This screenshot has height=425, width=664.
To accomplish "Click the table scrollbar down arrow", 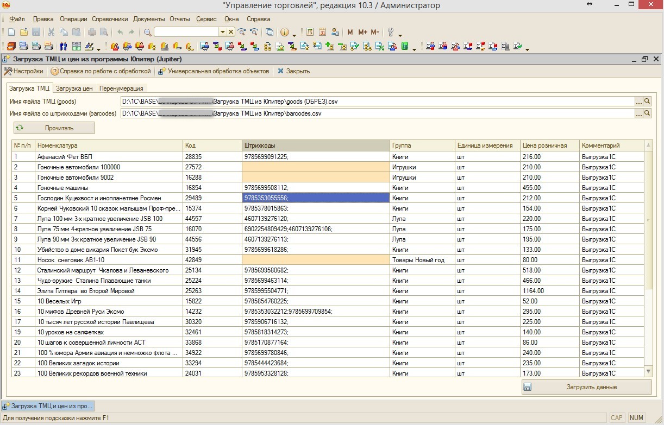I will point(648,372).
